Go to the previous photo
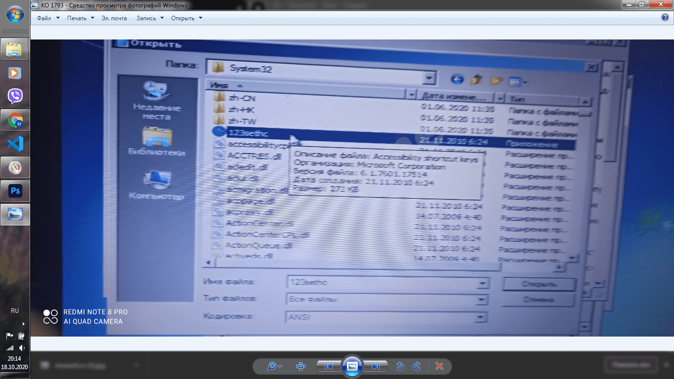The height and width of the screenshot is (379, 674). coord(328,366)
